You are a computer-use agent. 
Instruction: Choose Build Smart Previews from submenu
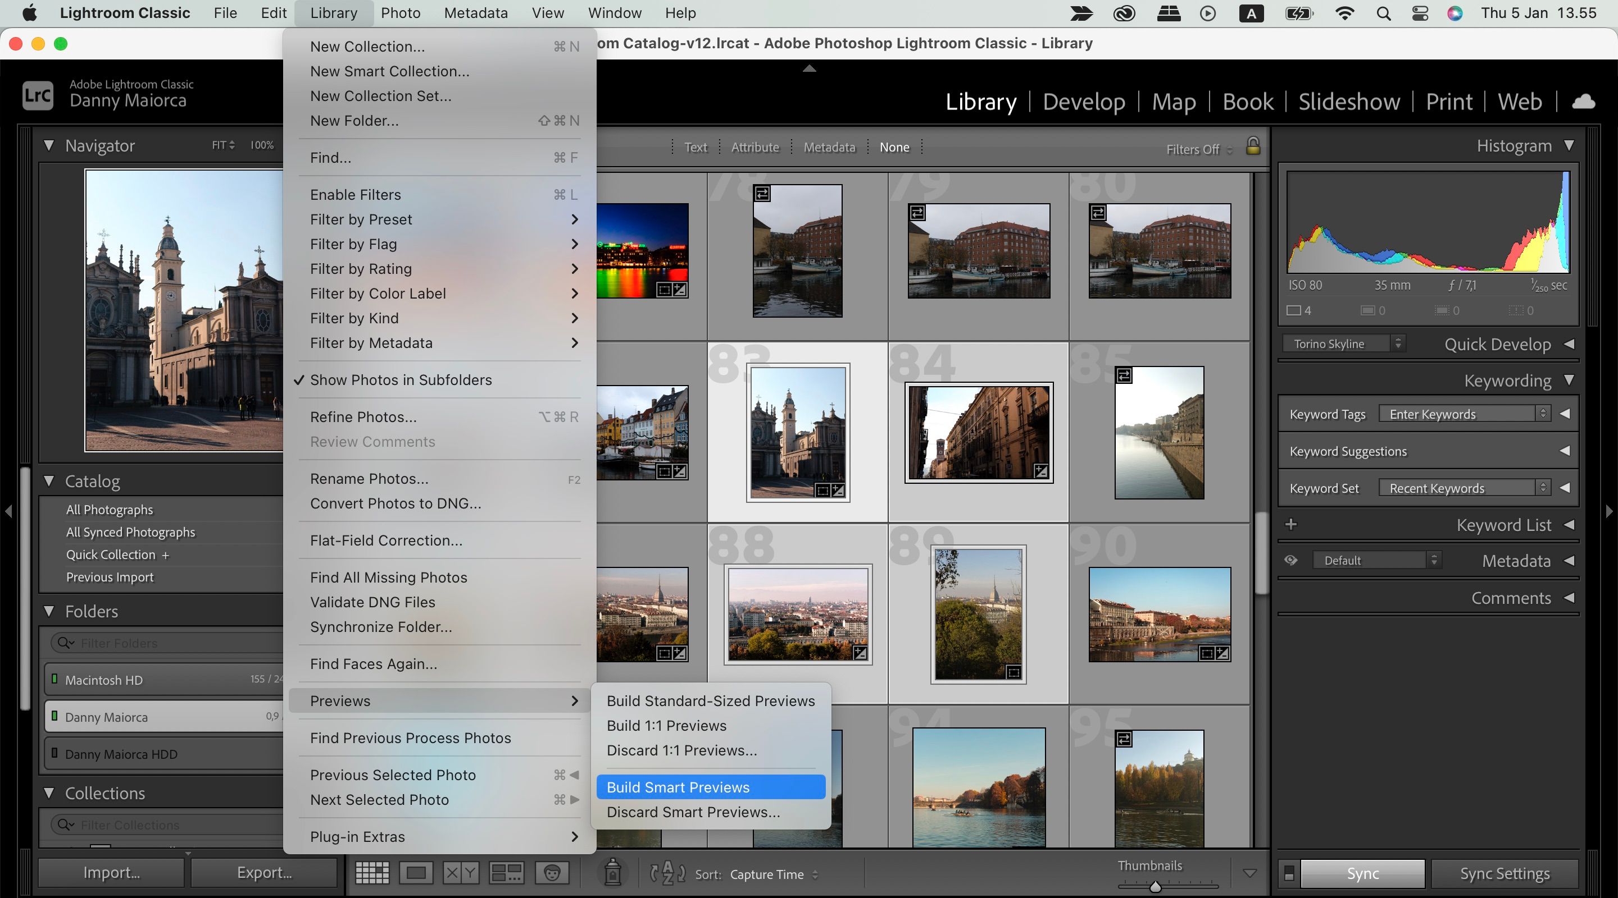[x=678, y=787]
